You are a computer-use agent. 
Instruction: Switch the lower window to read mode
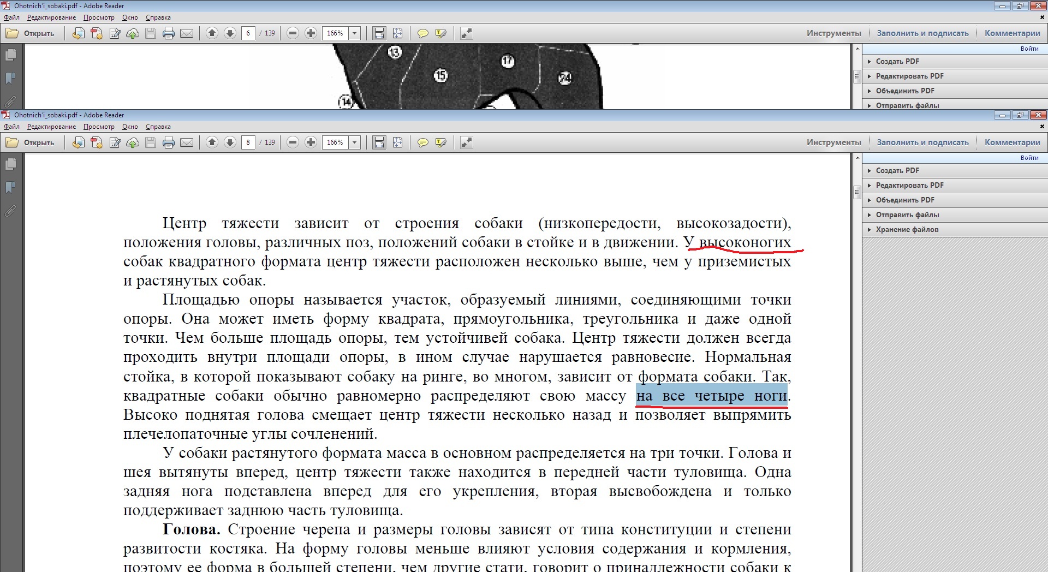tap(466, 142)
